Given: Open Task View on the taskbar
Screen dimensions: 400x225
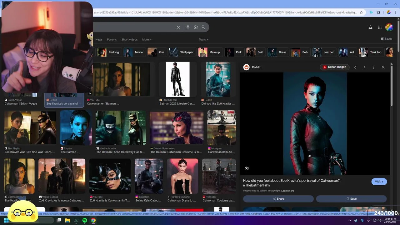Looking at the screenshot, I should (x=59, y=221).
